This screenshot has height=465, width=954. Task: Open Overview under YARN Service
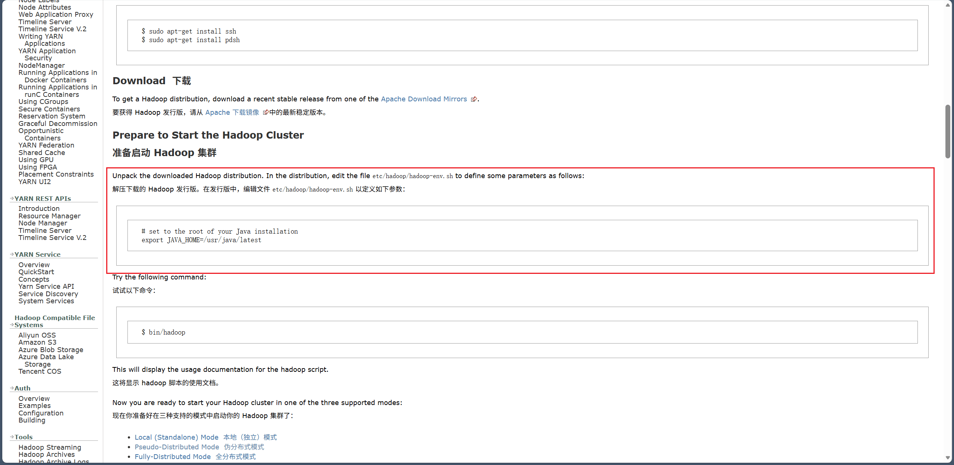[x=34, y=265]
